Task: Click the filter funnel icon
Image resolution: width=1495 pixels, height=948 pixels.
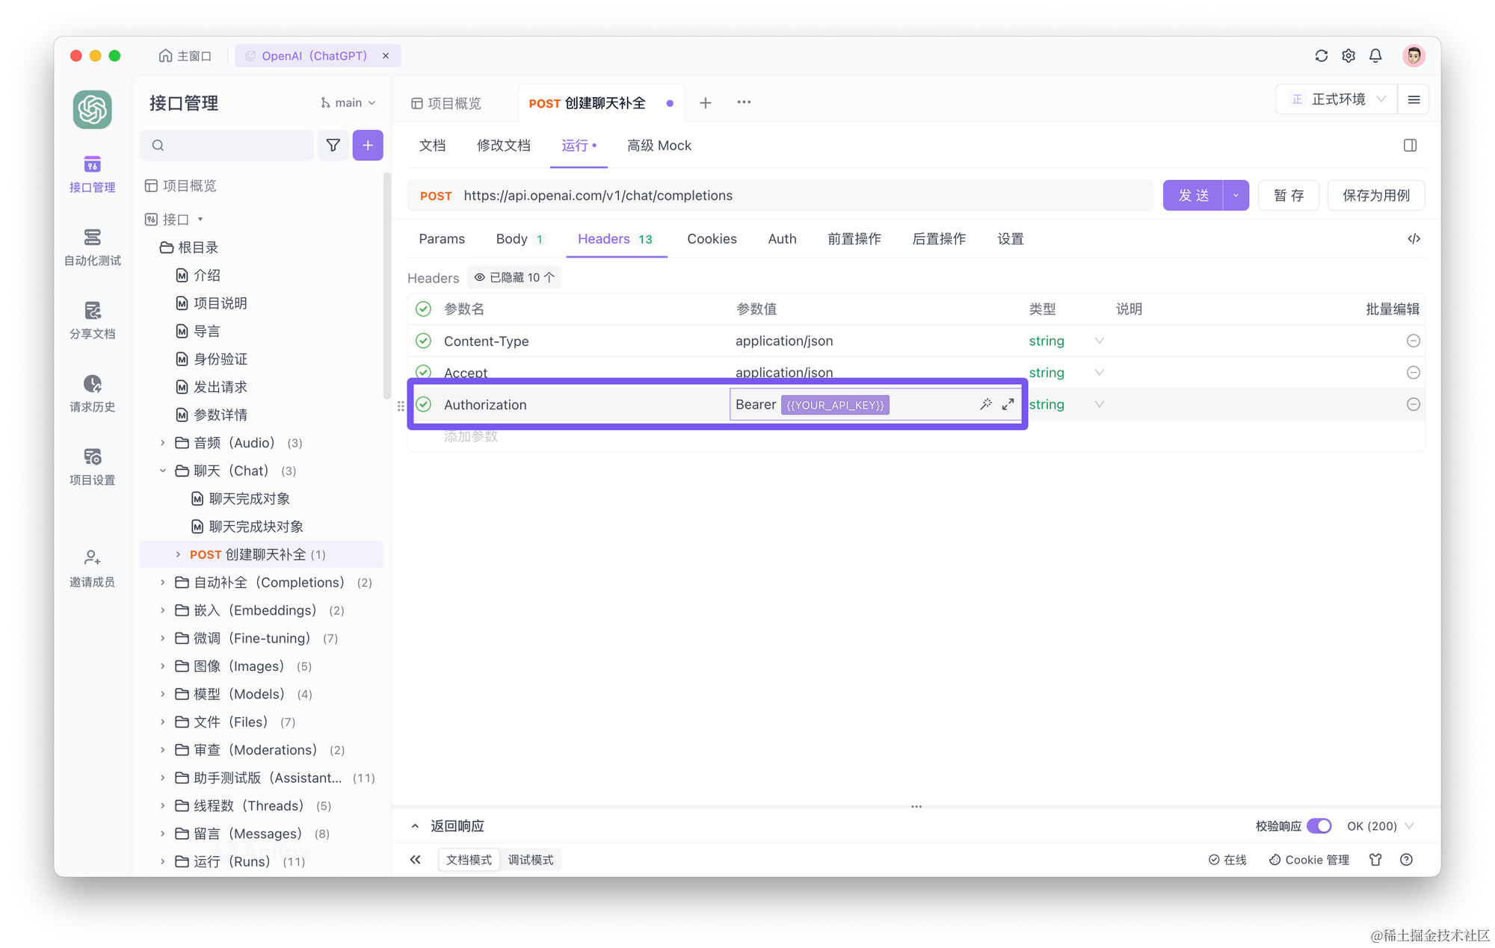Action: click(333, 145)
